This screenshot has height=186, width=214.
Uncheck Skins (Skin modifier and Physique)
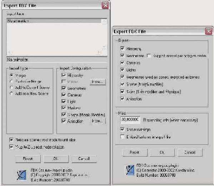click(x=122, y=91)
